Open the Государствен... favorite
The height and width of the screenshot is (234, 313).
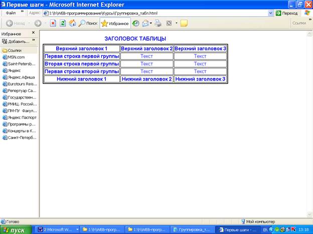[x=19, y=97]
